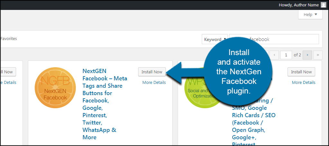
Task: Click the orange NGFB NextGEN Facebook logo
Action: 55,88
